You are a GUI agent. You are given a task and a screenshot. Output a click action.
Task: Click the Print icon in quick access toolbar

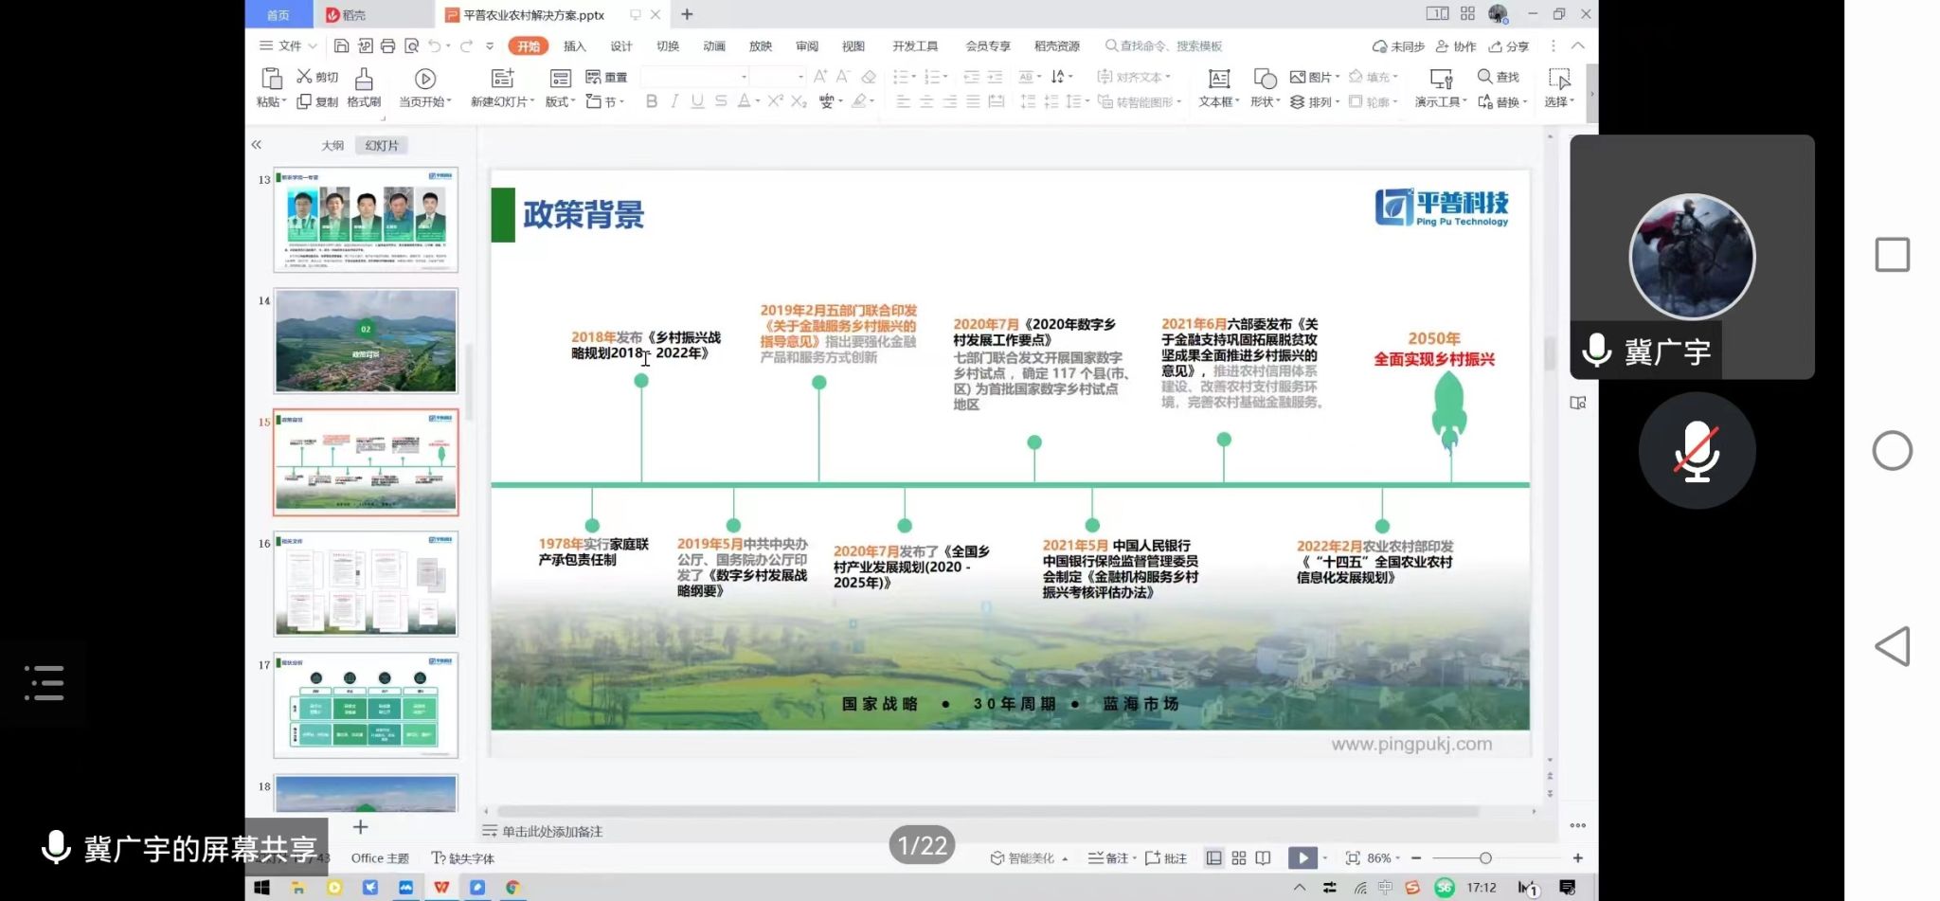pos(387,46)
